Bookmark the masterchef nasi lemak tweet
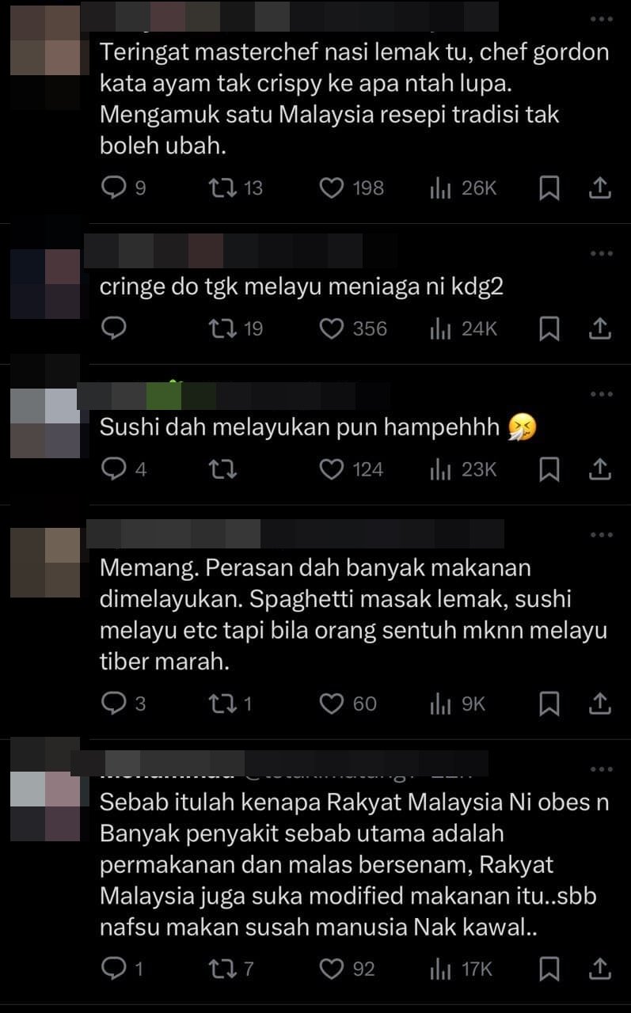 click(549, 188)
